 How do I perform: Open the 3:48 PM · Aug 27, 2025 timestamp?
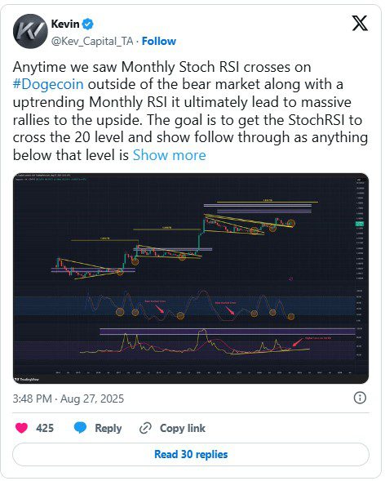pyautogui.click(x=69, y=399)
